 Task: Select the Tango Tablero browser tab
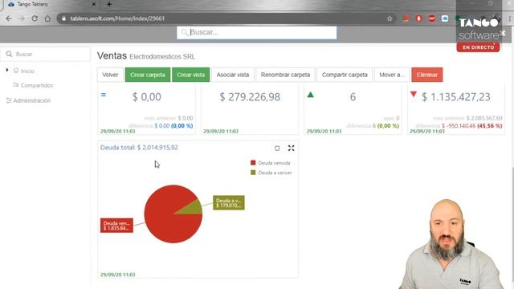click(51, 4)
